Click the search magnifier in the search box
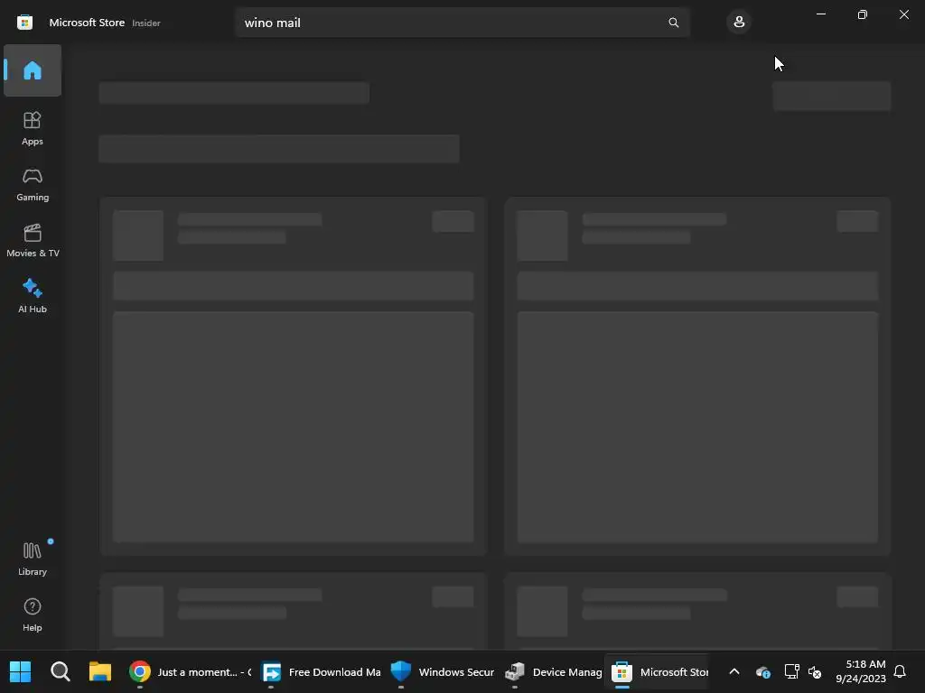The width and height of the screenshot is (925, 693). tap(673, 23)
